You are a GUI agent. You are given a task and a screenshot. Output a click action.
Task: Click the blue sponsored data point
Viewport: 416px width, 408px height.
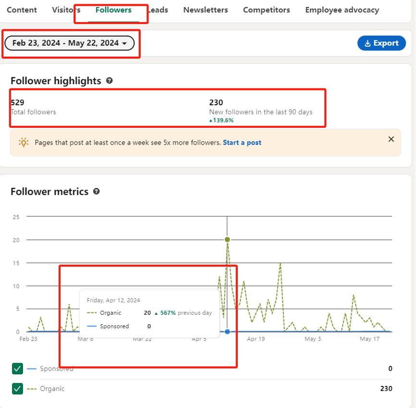coord(227,332)
